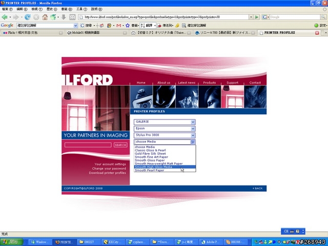The image size is (328, 246).
Task: Collapse the choose Media dropdown arrow
Action: [x=193, y=142]
